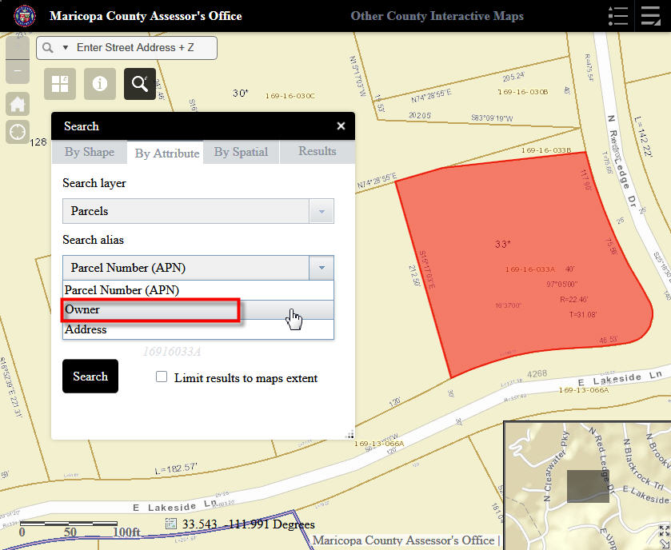Switch to the By Shape tab
The height and width of the screenshot is (550, 671).
point(90,152)
